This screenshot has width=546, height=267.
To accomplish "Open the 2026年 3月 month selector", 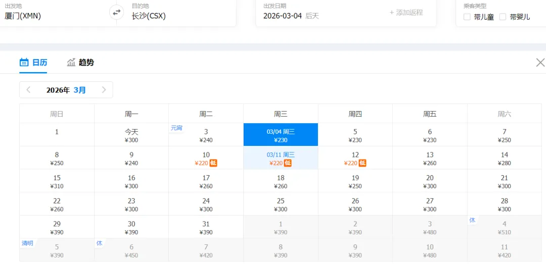I will [x=66, y=90].
